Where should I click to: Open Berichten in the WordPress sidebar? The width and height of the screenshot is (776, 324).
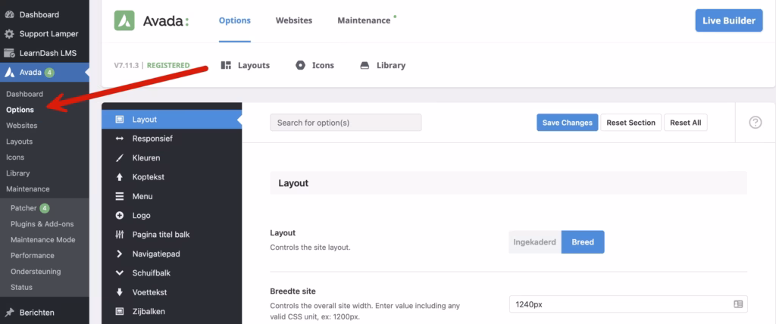[36, 313]
